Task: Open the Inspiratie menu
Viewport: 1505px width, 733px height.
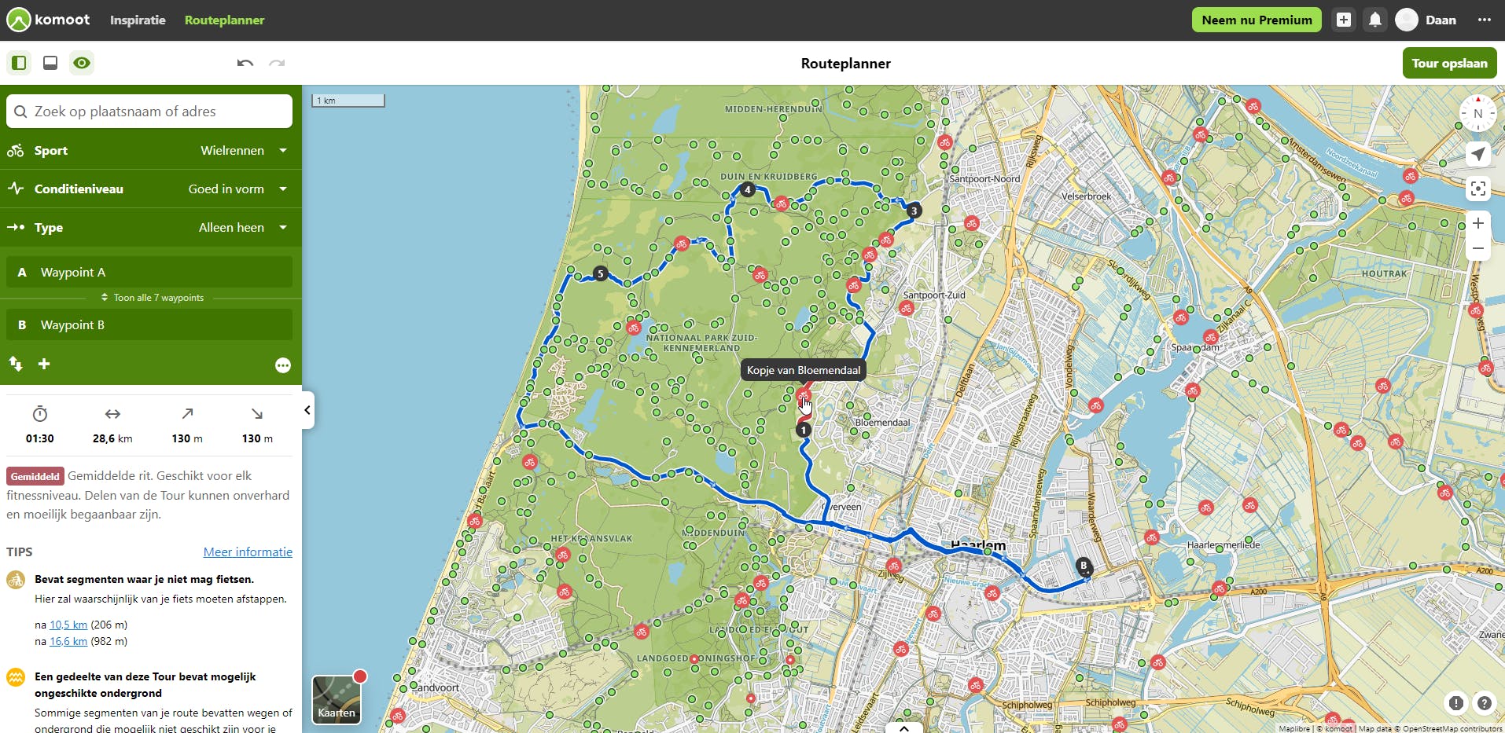Action: [x=138, y=20]
